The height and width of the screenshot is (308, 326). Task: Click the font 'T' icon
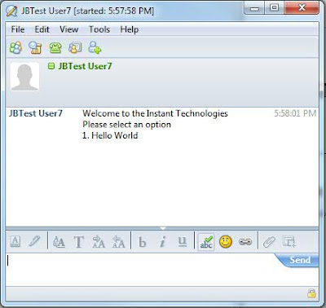coord(79,241)
